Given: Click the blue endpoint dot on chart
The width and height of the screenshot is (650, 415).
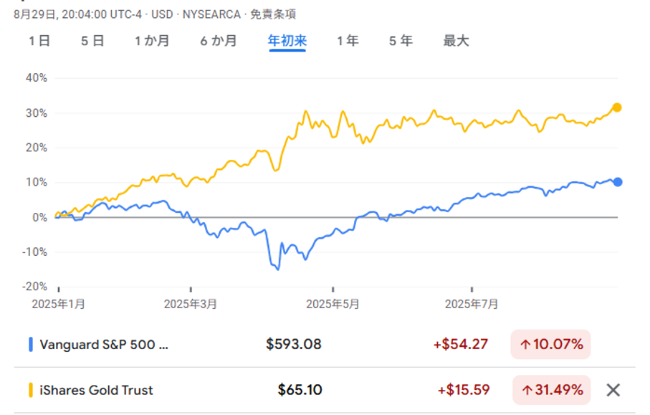Looking at the screenshot, I should click(x=618, y=182).
